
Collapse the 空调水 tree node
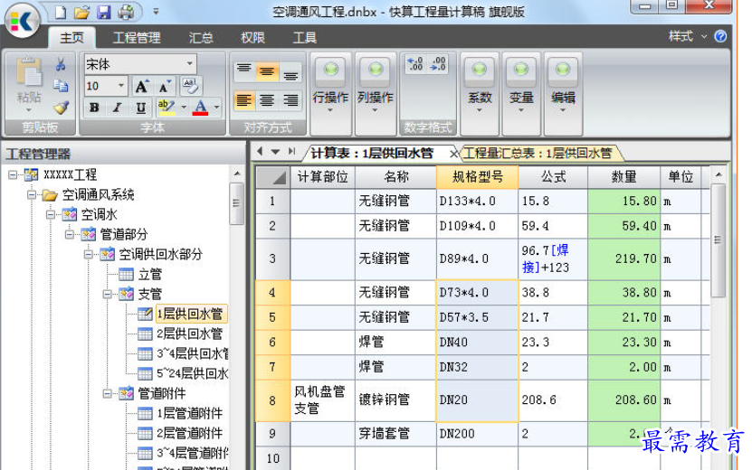tap(51, 214)
